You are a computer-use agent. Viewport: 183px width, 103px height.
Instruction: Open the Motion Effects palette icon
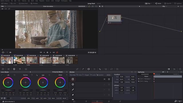26,69
